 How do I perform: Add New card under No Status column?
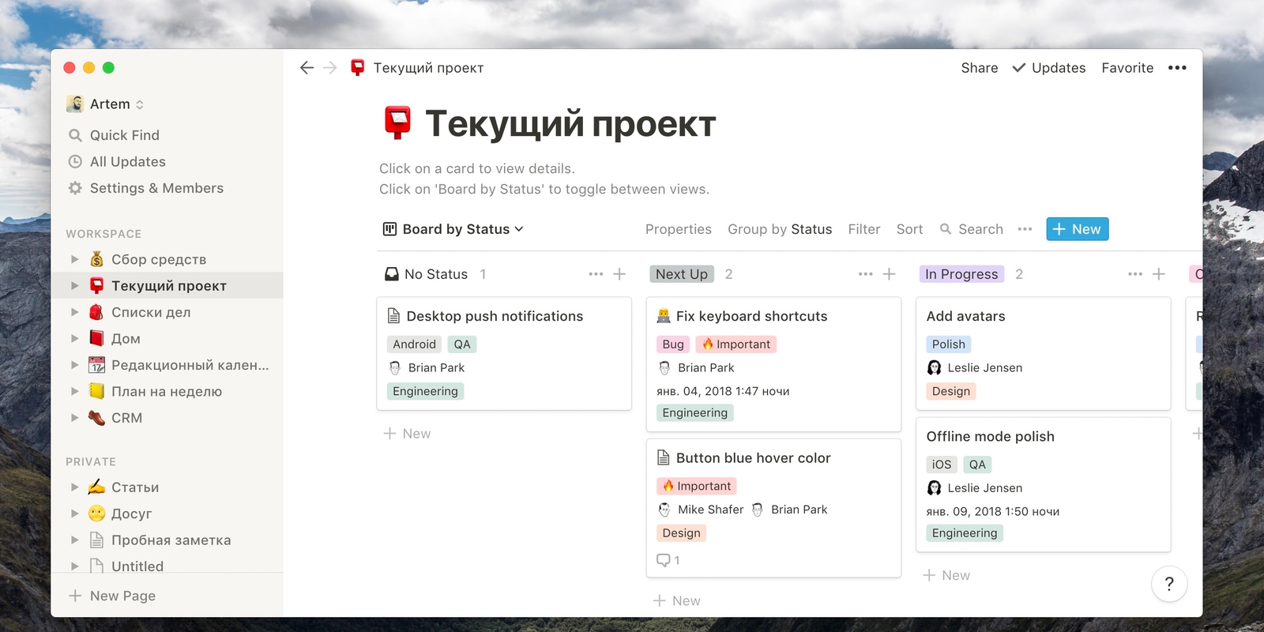click(408, 434)
